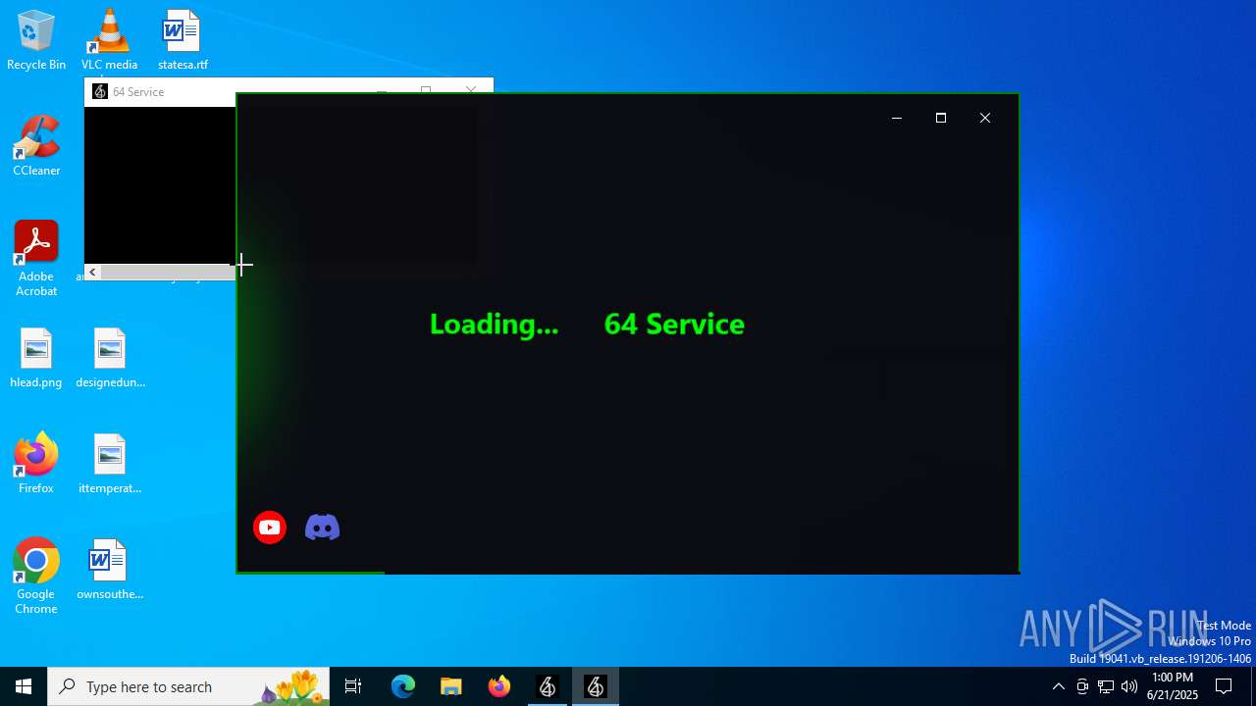The width and height of the screenshot is (1256, 706).
Task: Select the statesa.rtf document
Action: coord(183,40)
